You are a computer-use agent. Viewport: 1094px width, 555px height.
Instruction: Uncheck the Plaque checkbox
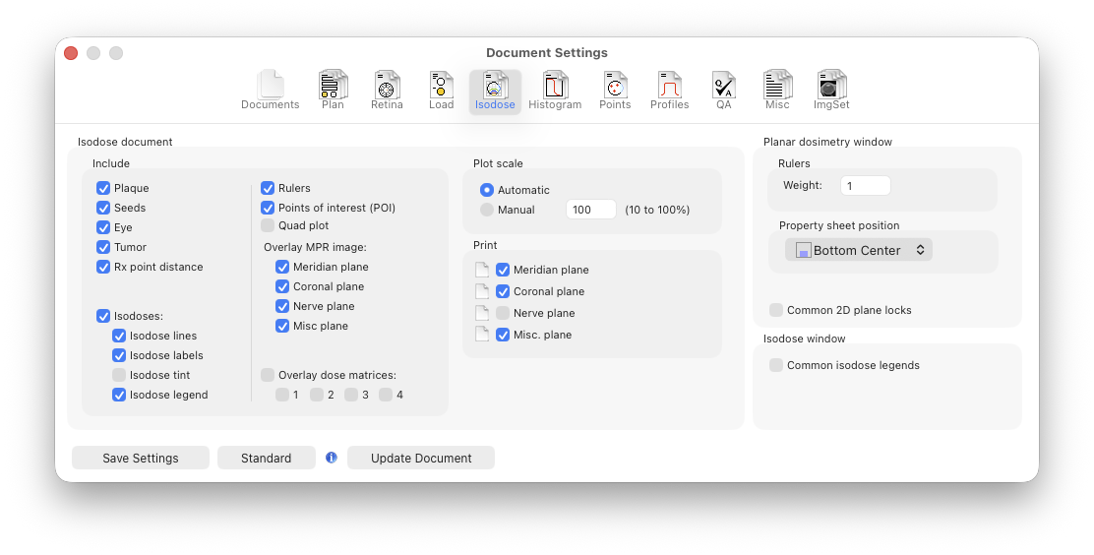pos(103,188)
